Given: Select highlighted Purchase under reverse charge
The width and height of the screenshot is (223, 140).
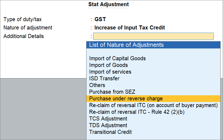Looking at the screenshot, I should (x=126, y=99).
